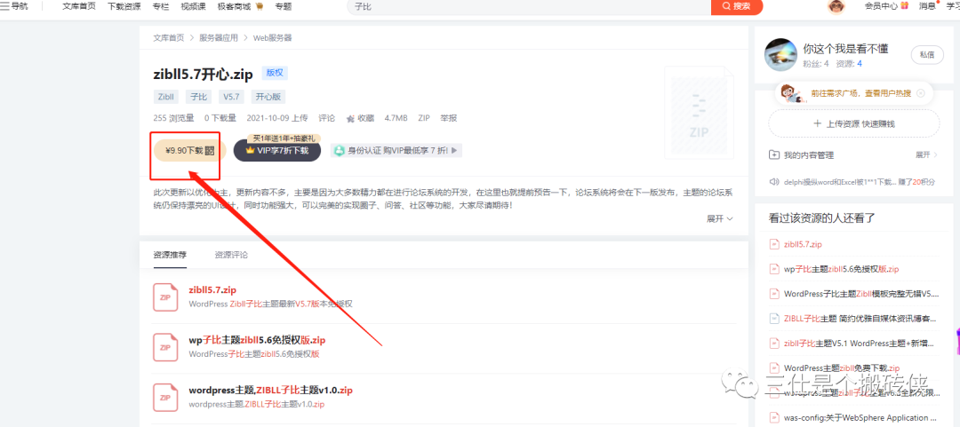This screenshot has width=960, height=427.
Task: Click ZIP icon beside wp子比主题zibll5.6免授权版.zip
Action: [x=164, y=347]
